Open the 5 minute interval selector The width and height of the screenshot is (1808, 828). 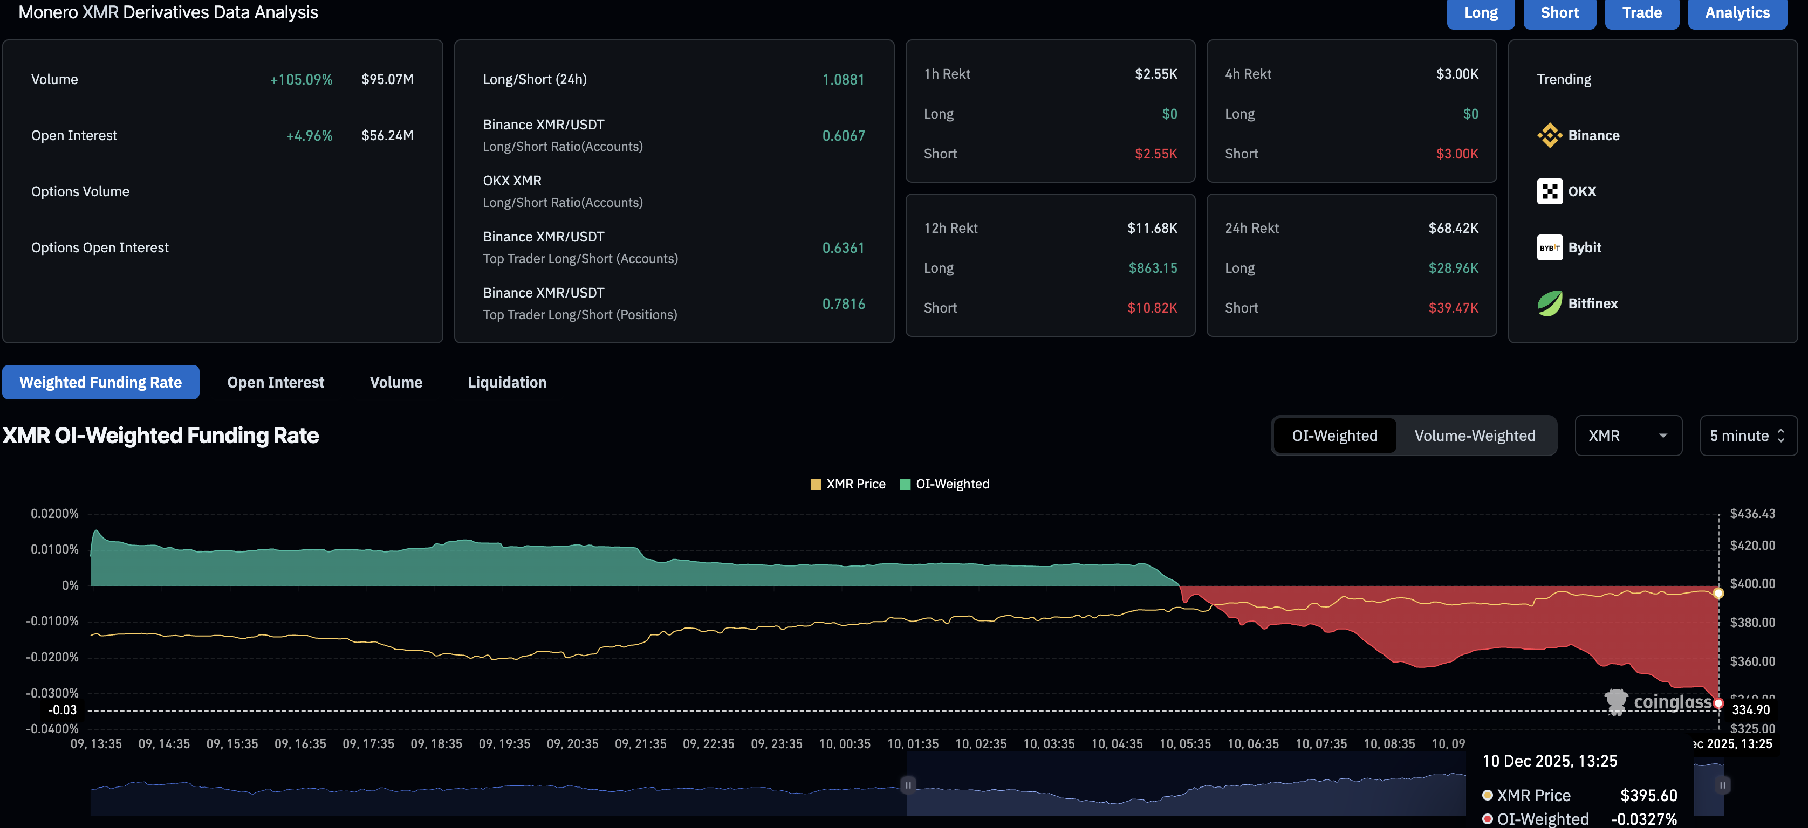(1741, 435)
